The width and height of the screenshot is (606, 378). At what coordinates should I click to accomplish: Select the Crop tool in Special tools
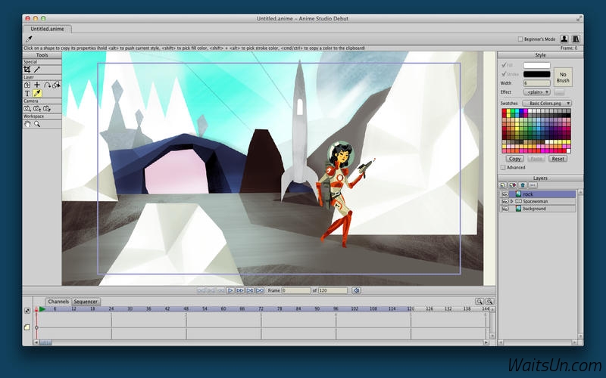[x=27, y=70]
